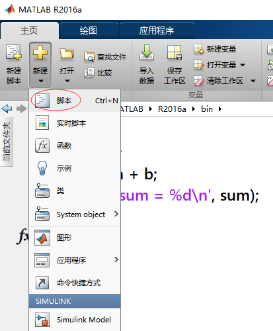Click the Ctrl+N shortcut text
The height and width of the screenshot is (331, 273).
pyautogui.click(x=106, y=101)
